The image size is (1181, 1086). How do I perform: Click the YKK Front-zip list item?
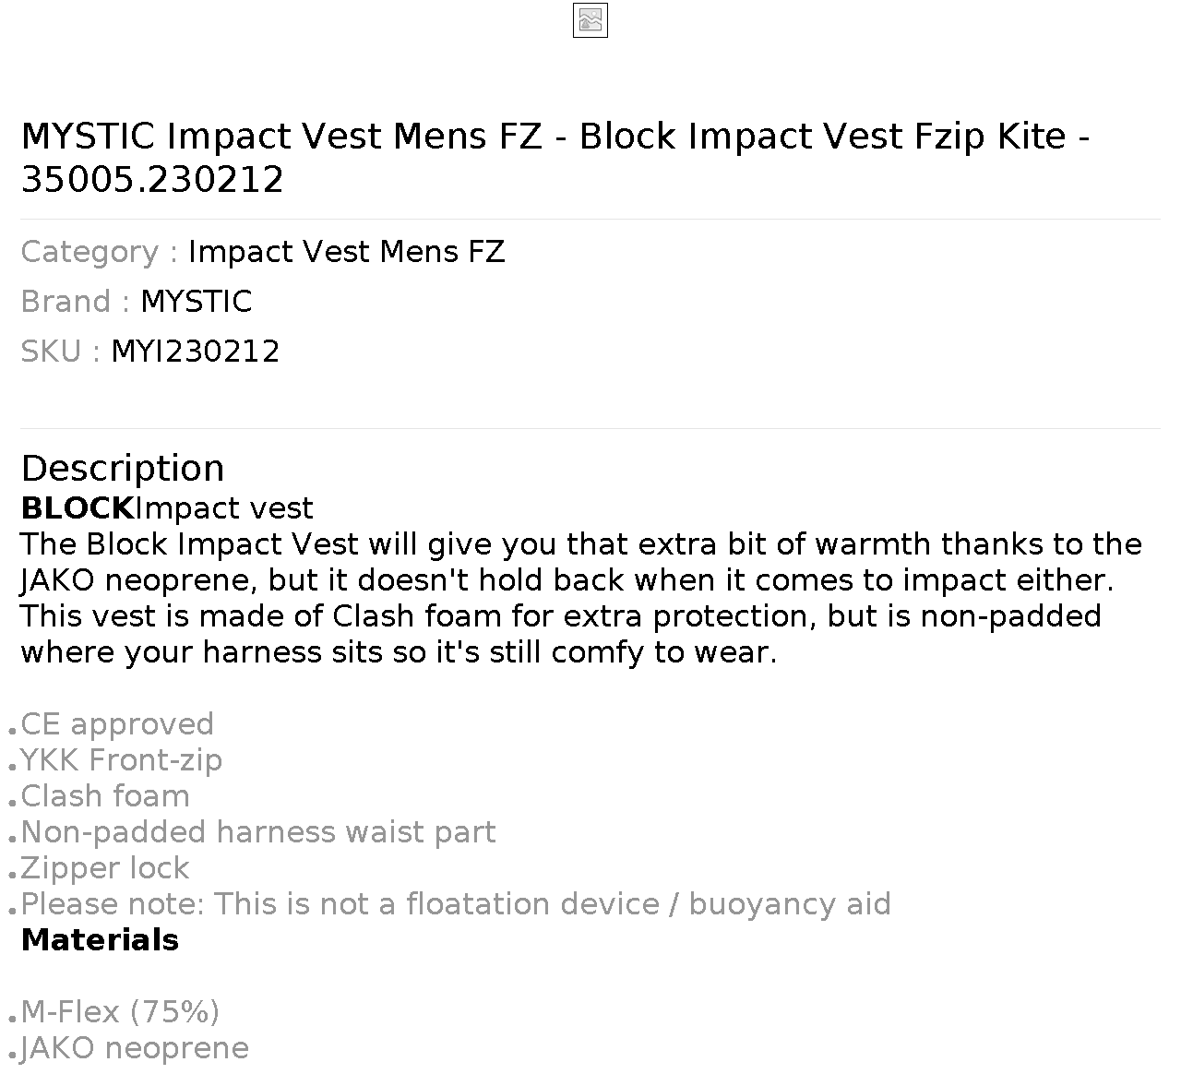[122, 760]
